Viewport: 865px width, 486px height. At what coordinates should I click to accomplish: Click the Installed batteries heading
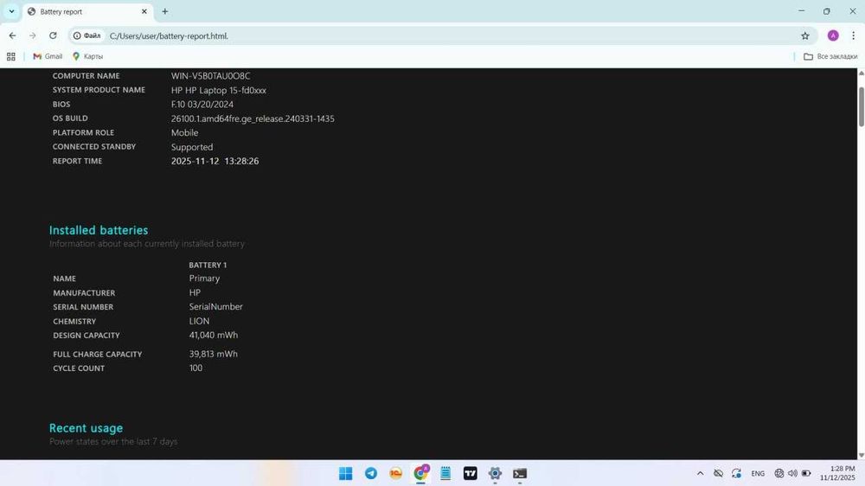coord(99,230)
